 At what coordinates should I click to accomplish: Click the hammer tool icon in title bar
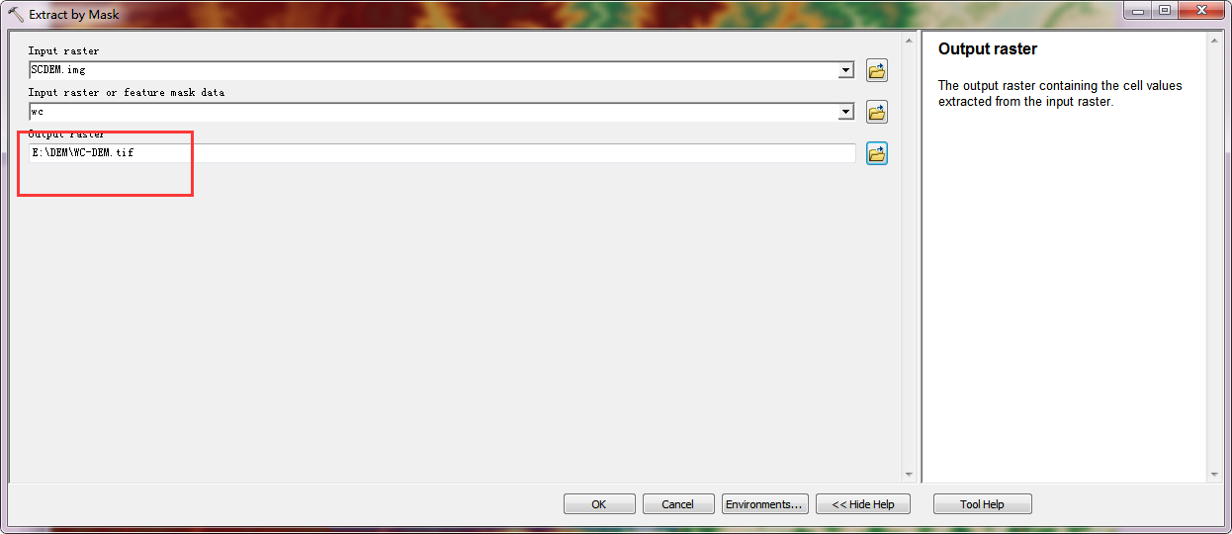pyautogui.click(x=16, y=15)
